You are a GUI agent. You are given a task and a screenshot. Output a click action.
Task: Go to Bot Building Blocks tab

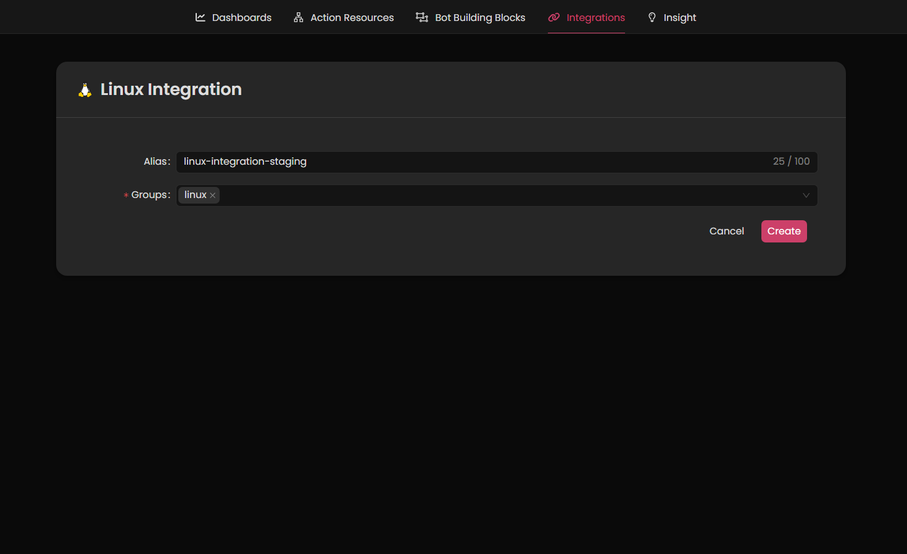point(471,17)
